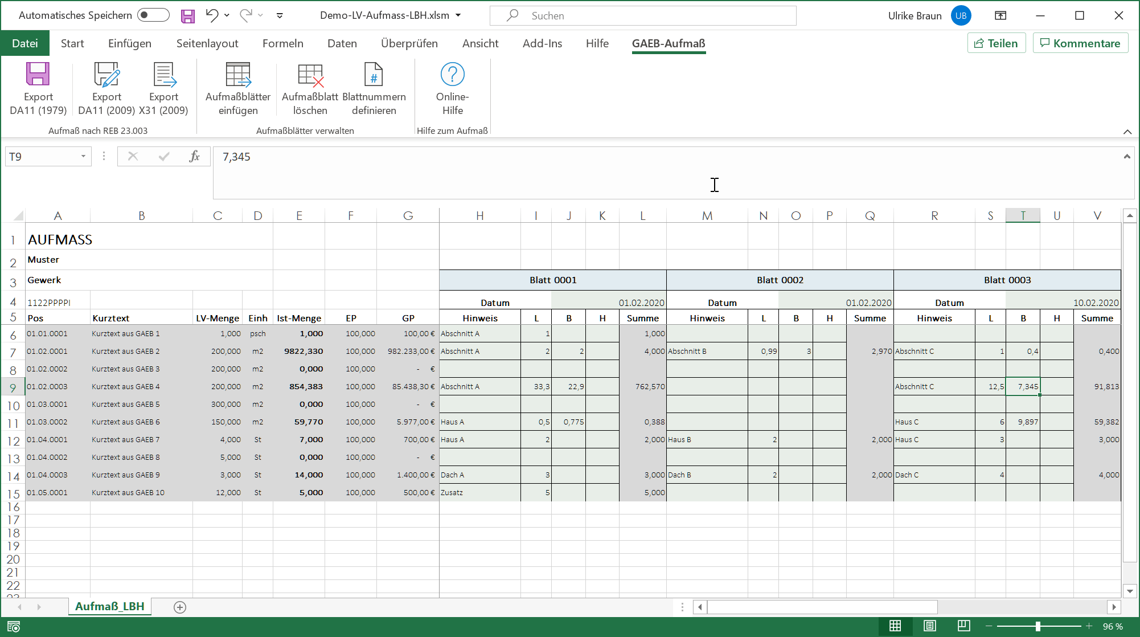Collapse the ribbon with the chevron
1140x637 pixels.
pos(1127,132)
